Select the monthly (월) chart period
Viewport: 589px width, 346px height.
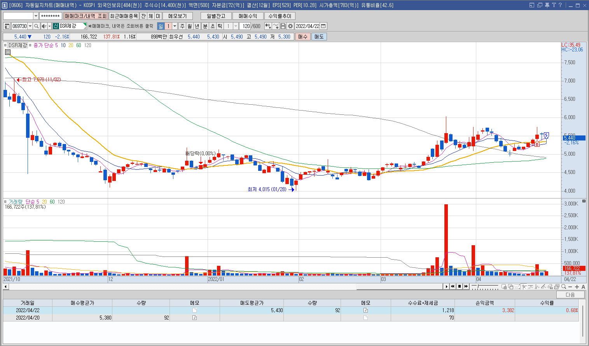tap(190, 26)
